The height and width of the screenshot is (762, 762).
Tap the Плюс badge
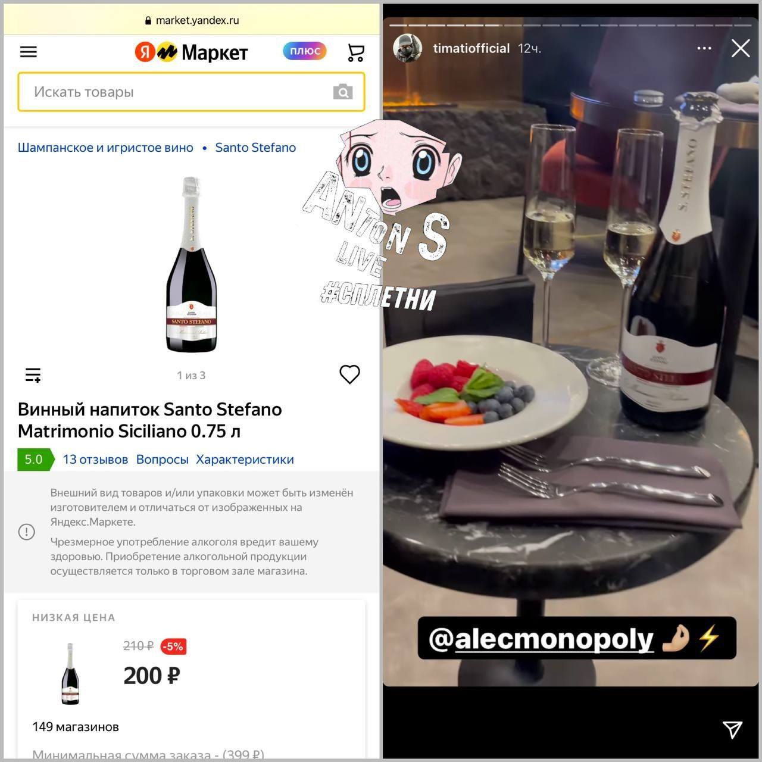click(305, 51)
